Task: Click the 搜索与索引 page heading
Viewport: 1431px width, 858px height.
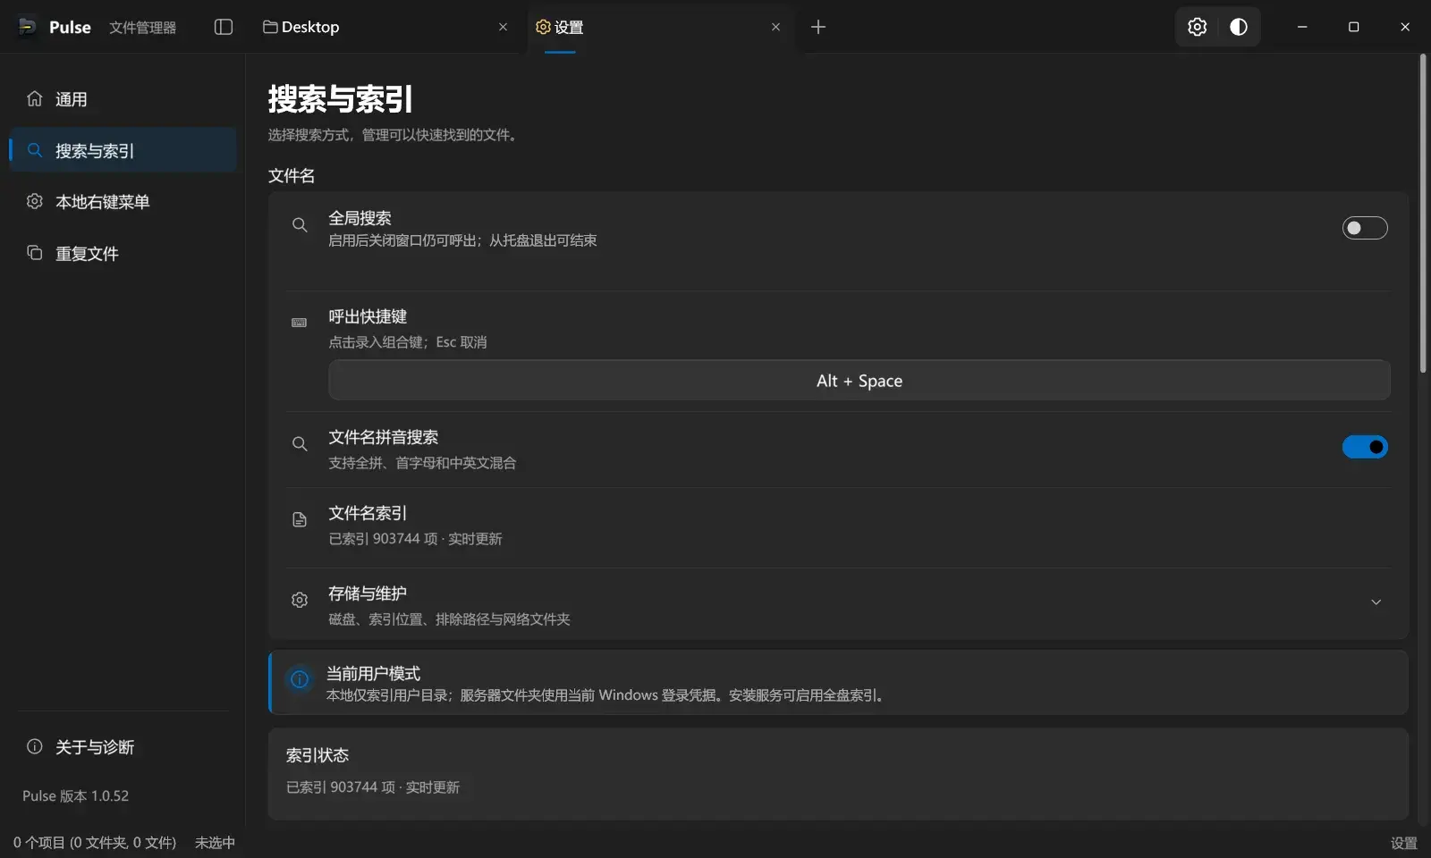Action: coord(341,99)
